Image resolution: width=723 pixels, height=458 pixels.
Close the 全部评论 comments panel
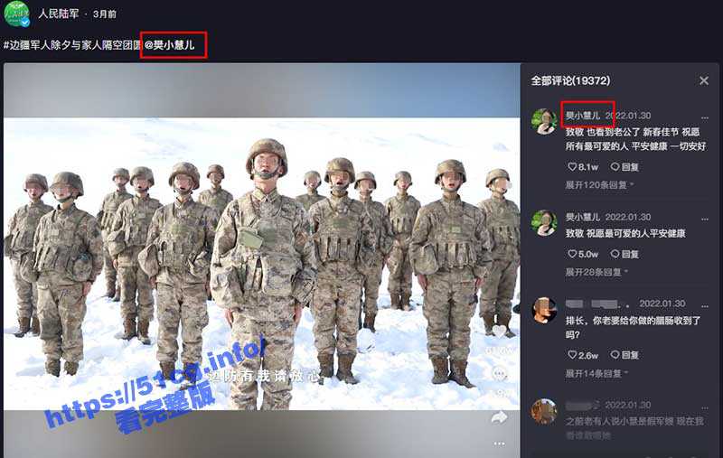(704, 80)
